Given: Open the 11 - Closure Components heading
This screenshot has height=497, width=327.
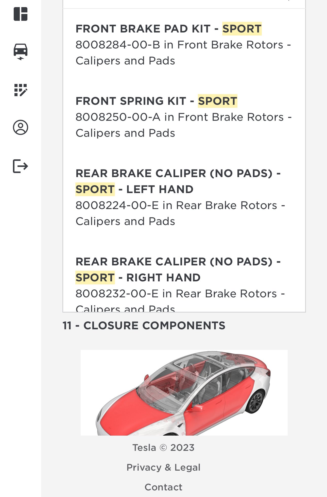Looking at the screenshot, I should point(144,325).
